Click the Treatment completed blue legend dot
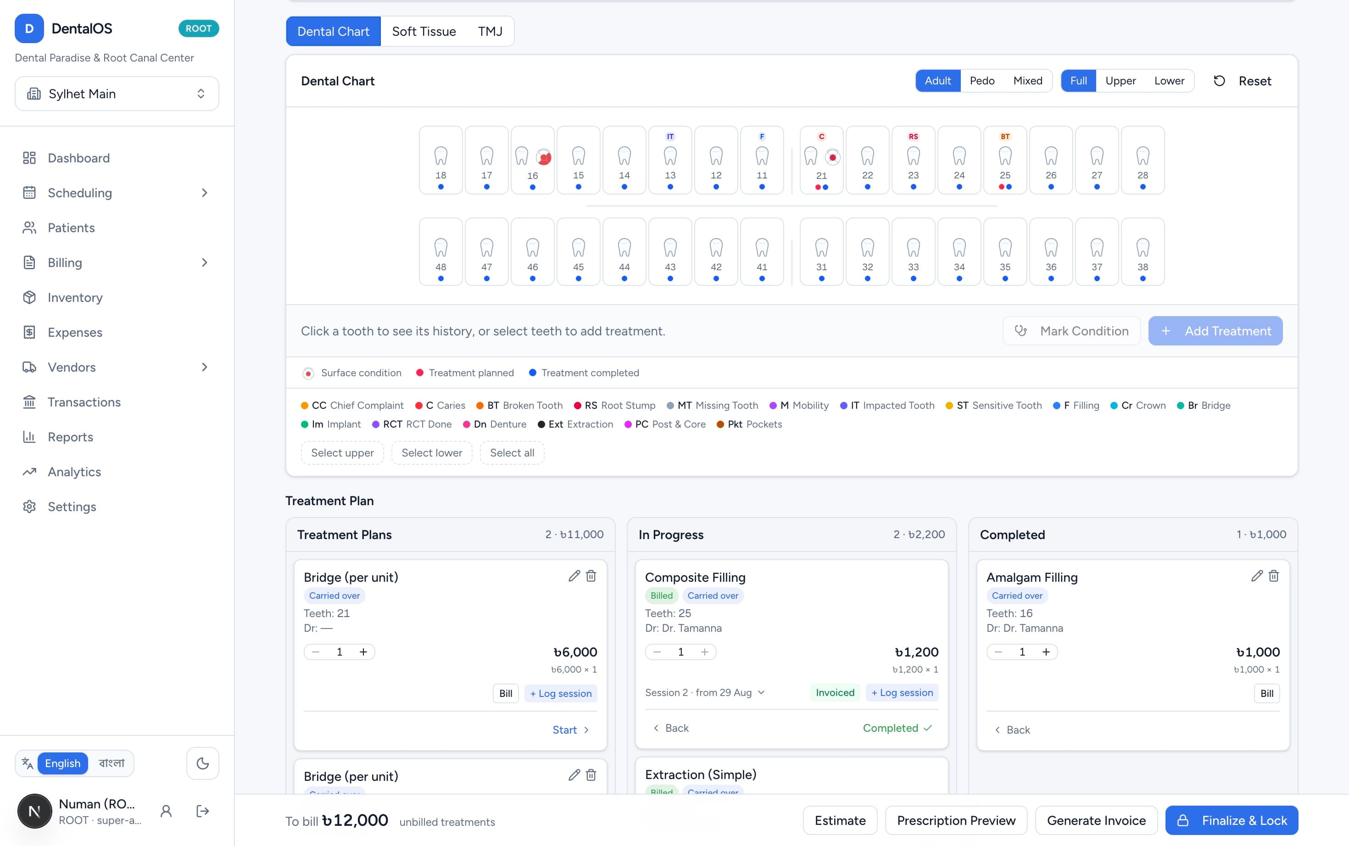1349x846 pixels. (x=532, y=373)
